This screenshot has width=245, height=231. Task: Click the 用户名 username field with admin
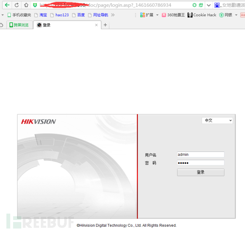point(201,154)
